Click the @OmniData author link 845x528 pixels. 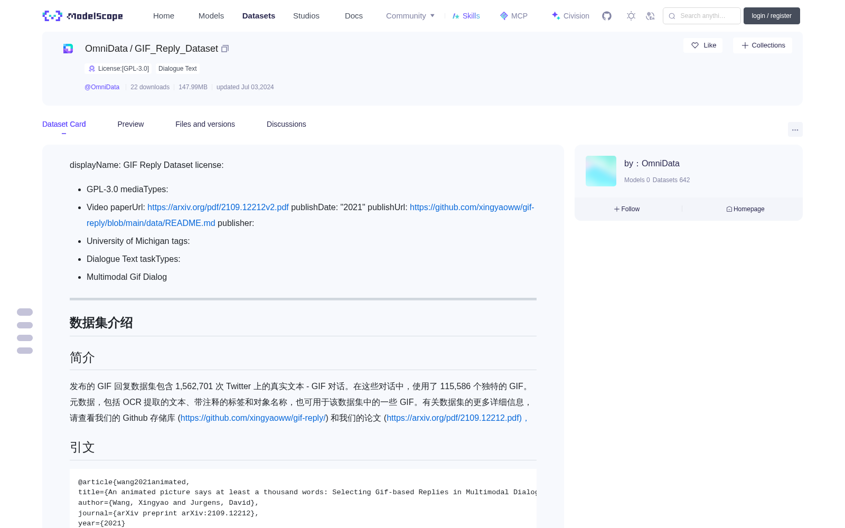pos(102,87)
